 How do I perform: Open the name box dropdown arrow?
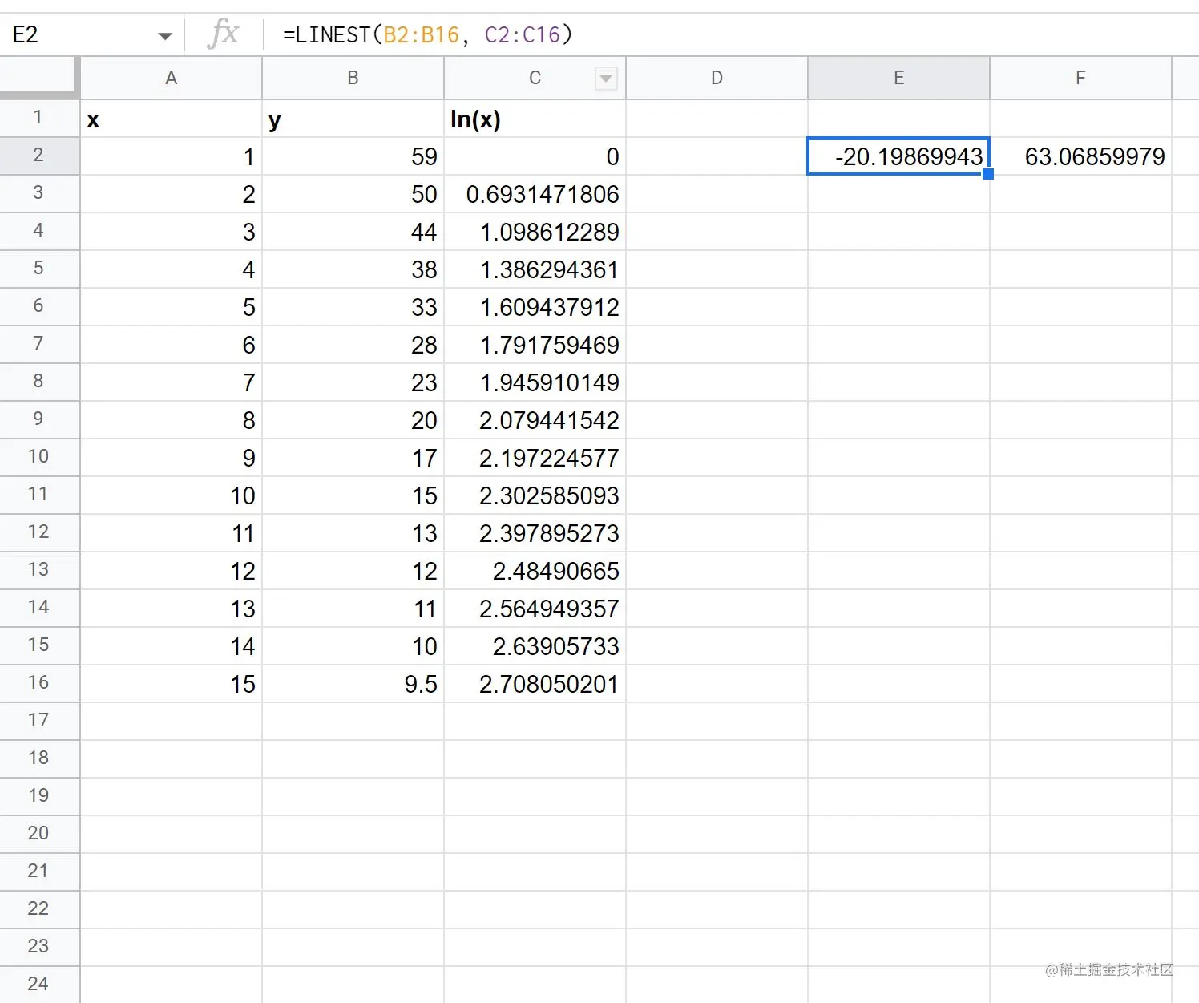[x=164, y=34]
